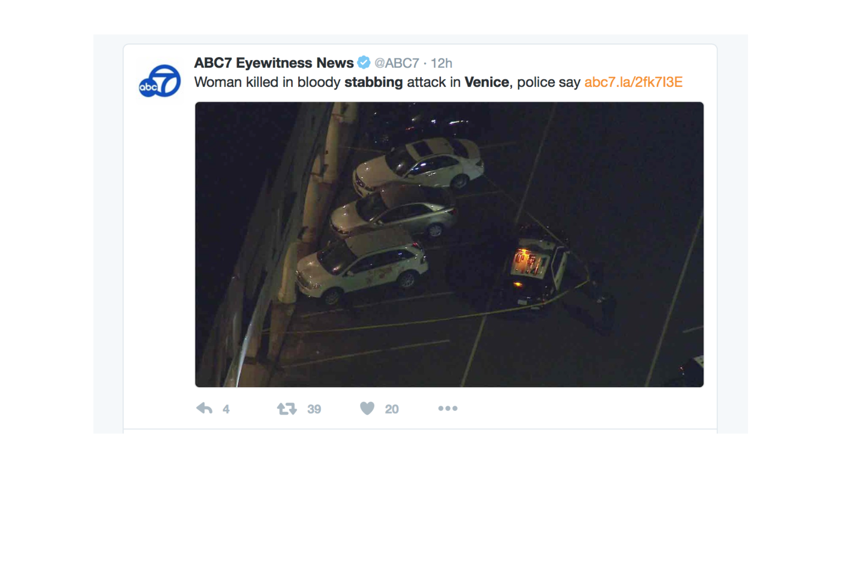Open the abc7.la/2fk7I3E link
This screenshot has height=581, width=858.
633,82
